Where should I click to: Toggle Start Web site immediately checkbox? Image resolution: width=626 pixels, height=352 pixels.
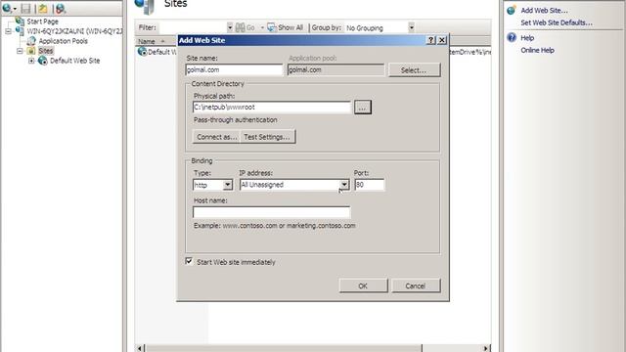pos(189,261)
